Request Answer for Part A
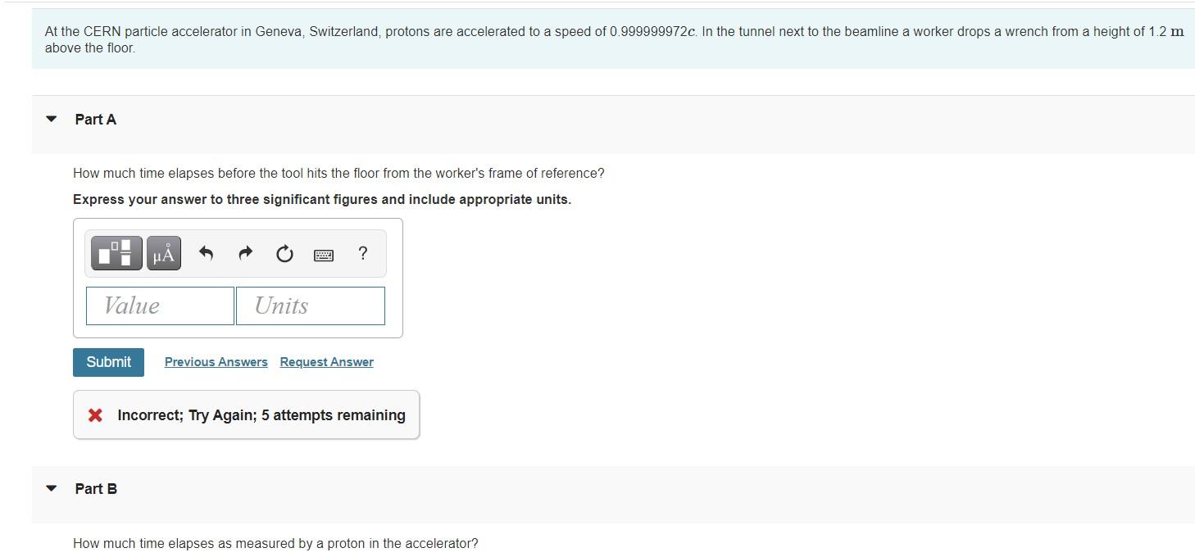1195x557 pixels. click(x=325, y=361)
